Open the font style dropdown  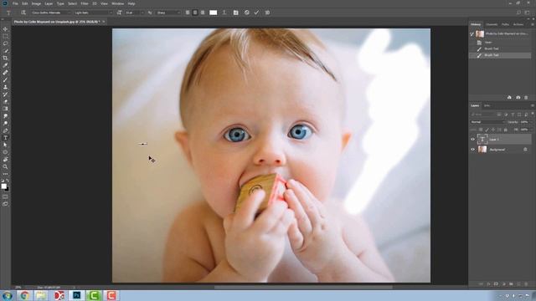(x=93, y=13)
